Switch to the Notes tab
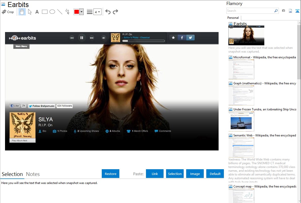This screenshot has height=203, width=301. tap(33, 174)
